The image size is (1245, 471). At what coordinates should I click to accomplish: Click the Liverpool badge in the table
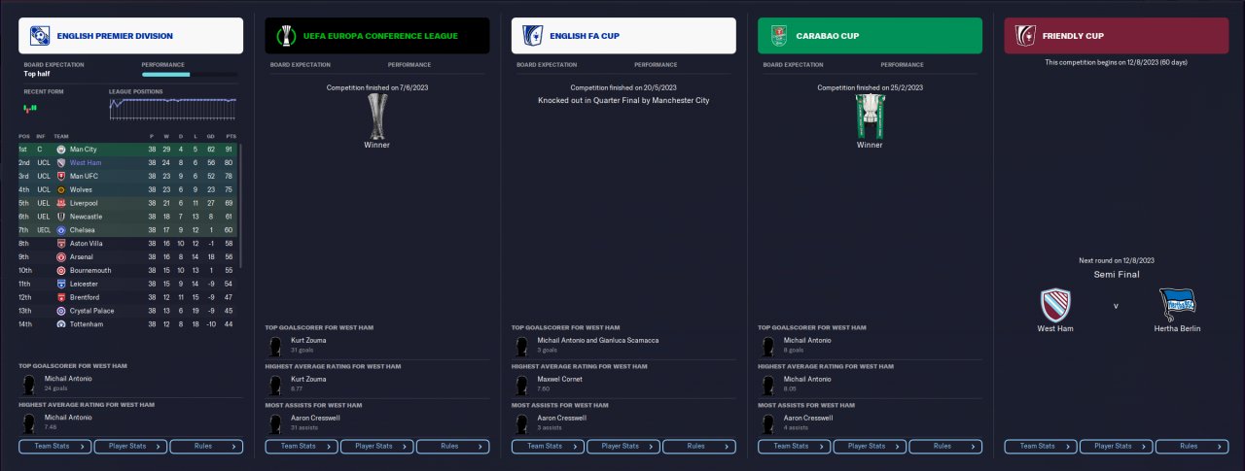pyautogui.click(x=61, y=203)
